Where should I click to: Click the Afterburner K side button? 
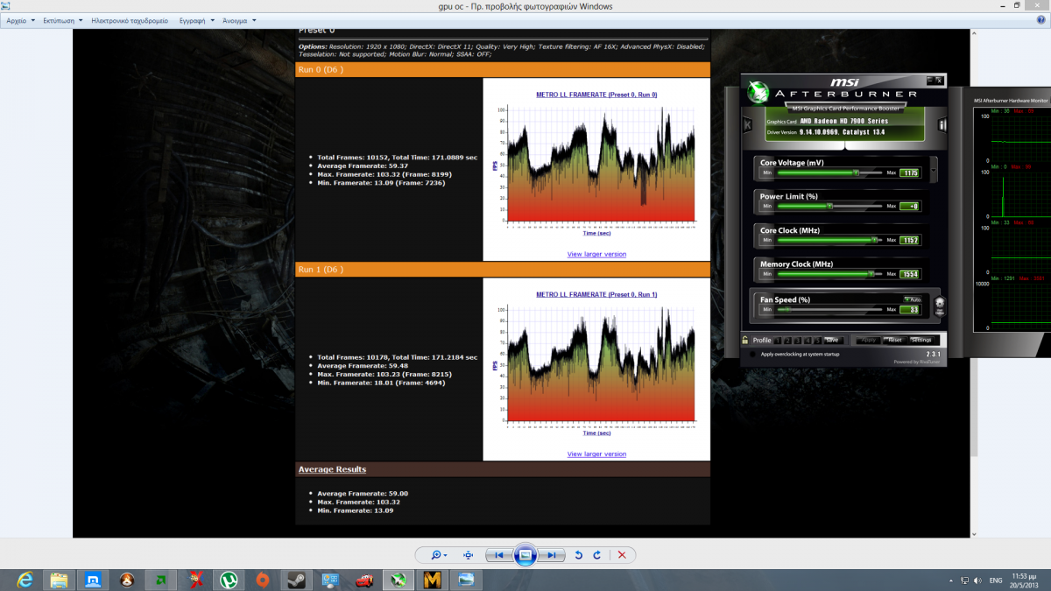point(747,125)
